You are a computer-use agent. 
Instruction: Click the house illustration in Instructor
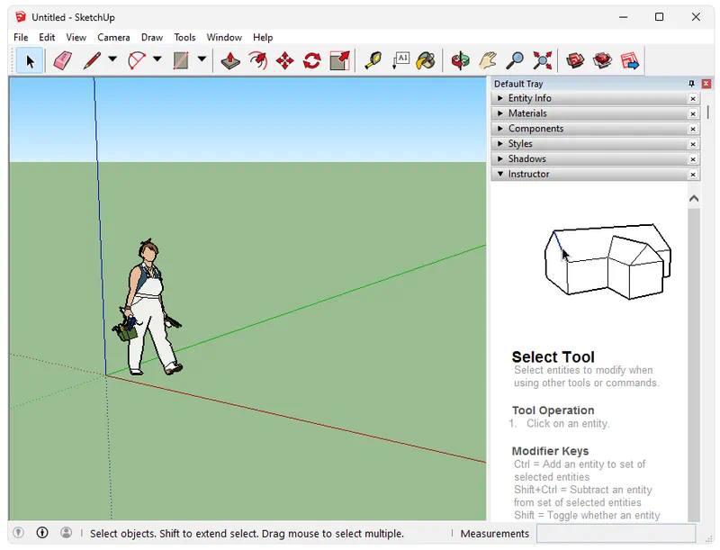[607, 262]
